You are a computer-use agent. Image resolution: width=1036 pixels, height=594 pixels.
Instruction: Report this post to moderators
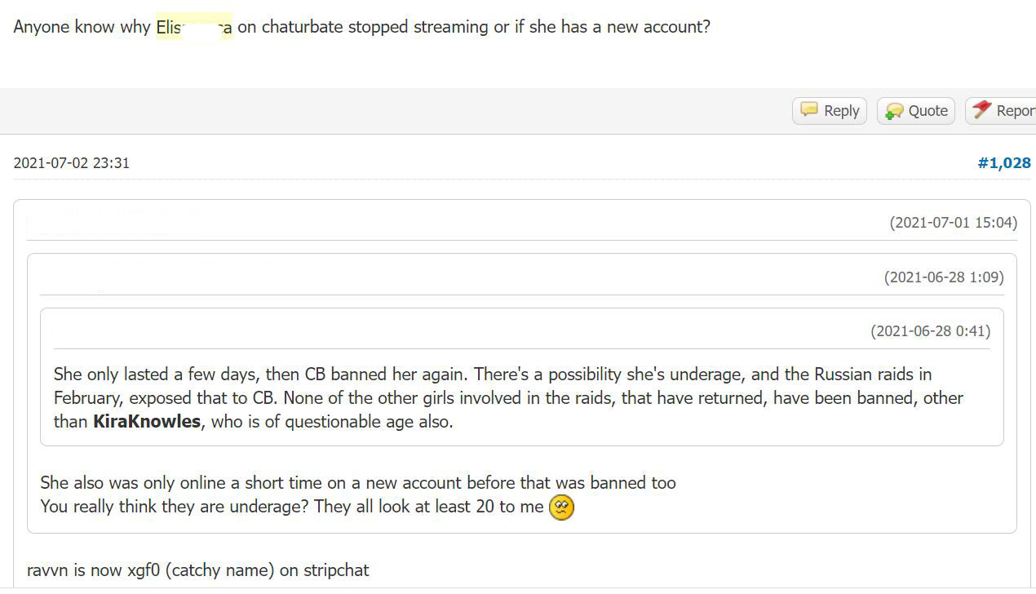1001,111
